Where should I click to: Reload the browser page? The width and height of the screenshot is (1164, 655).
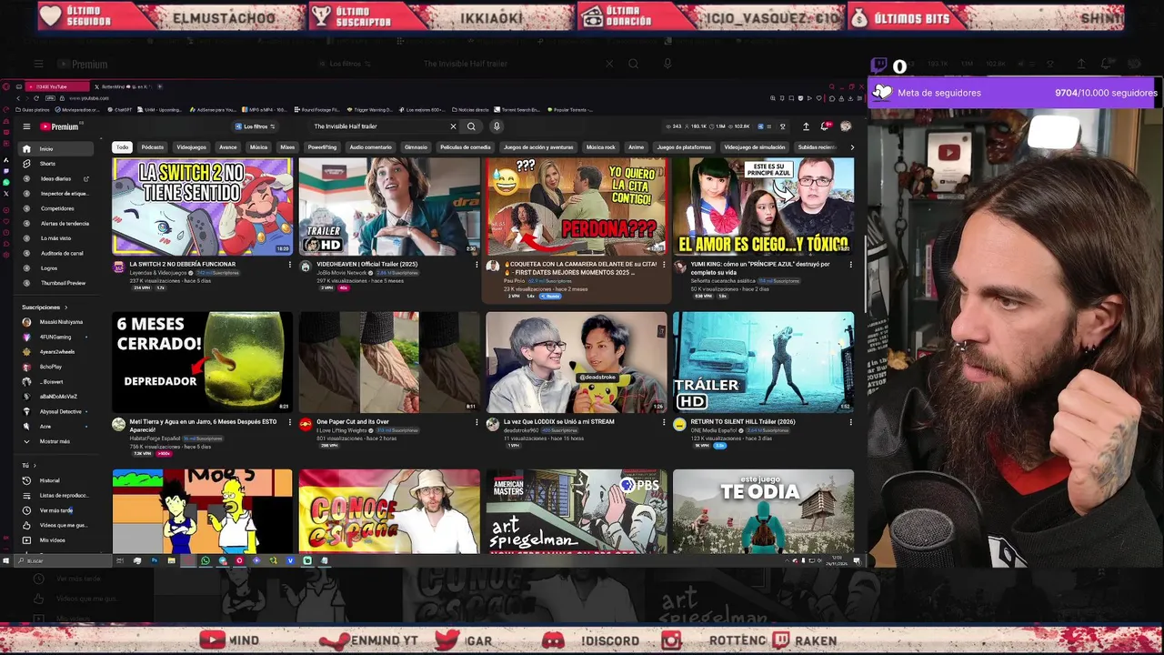click(35, 97)
